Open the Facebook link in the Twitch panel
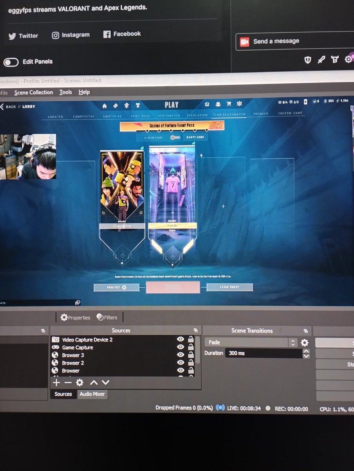Viewport: 354px width, 471px height. click(122, 34)
